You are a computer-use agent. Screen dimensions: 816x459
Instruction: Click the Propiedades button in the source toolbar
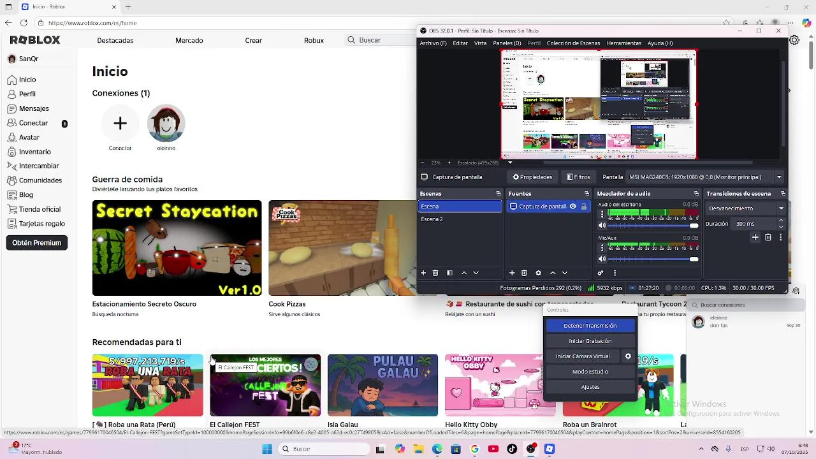click(x=532, y=177)
